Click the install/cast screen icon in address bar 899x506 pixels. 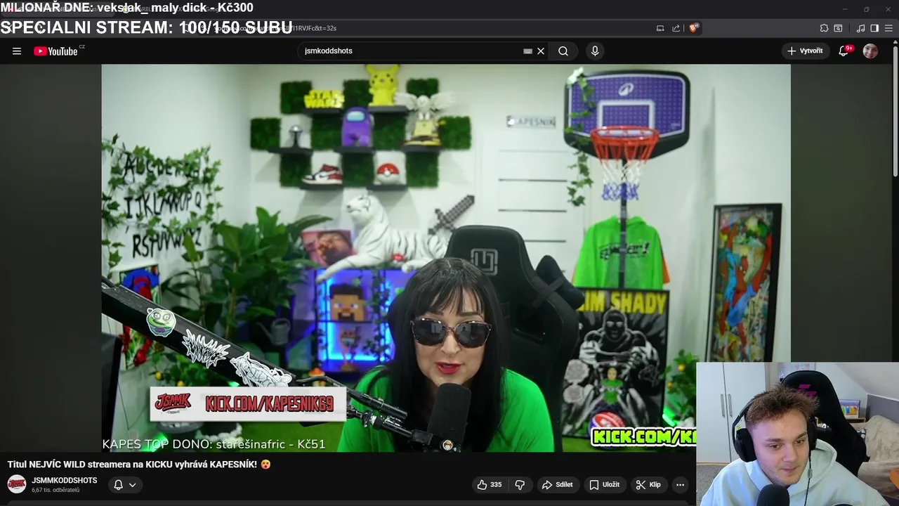pos(660,28)
